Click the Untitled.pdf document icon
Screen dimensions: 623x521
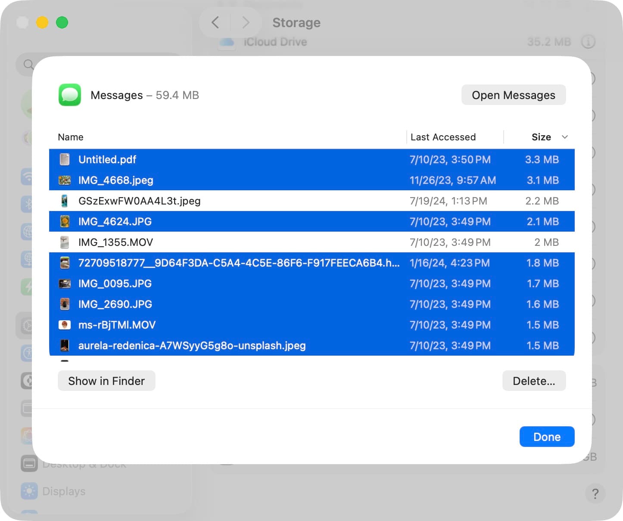pos(65,160)
